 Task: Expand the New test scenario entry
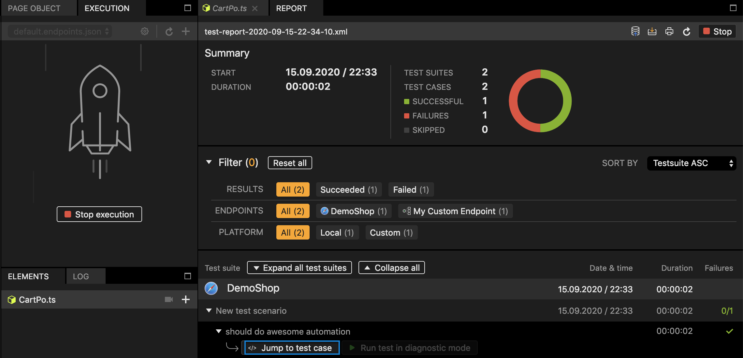coord(209,310)
